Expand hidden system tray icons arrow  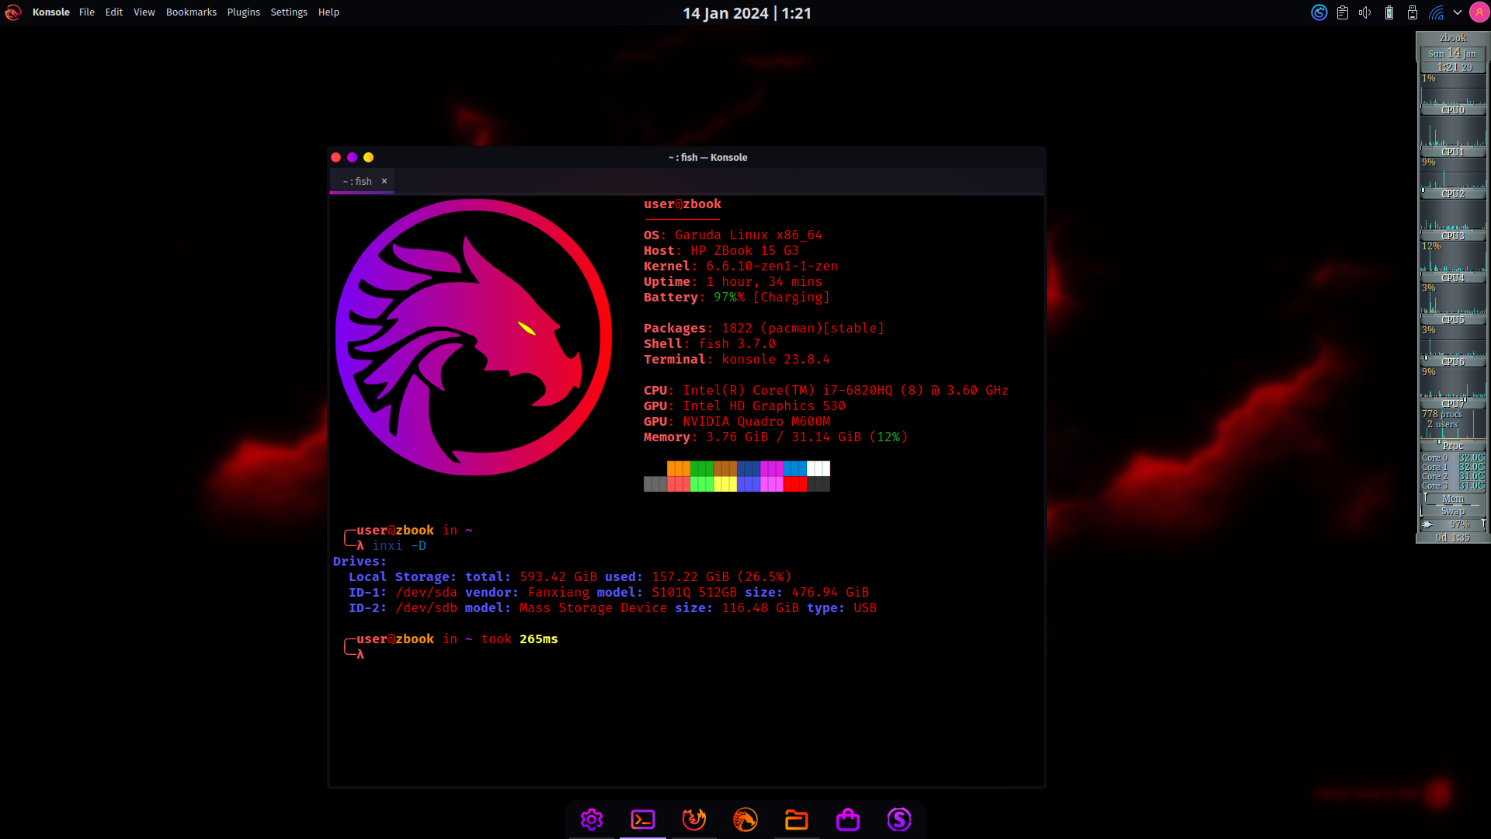coord(1458,12)
